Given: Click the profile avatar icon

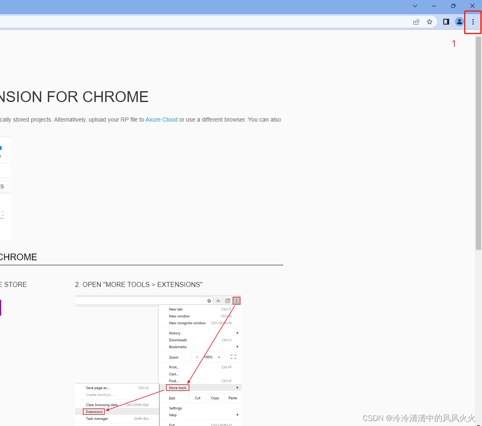Looking at the screenshot, I should (x=459, y=22).
